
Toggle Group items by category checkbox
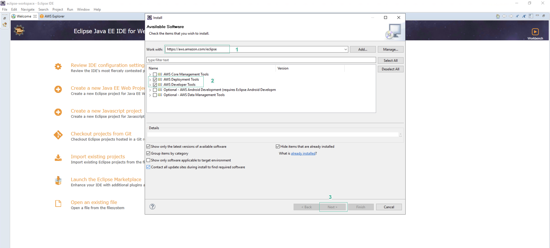click(148, 153)
